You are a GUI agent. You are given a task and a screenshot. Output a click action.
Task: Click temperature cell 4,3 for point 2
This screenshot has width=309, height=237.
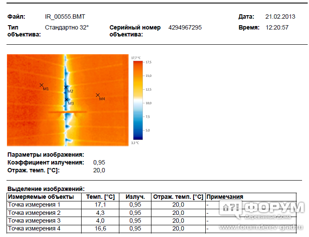[100, 213]
